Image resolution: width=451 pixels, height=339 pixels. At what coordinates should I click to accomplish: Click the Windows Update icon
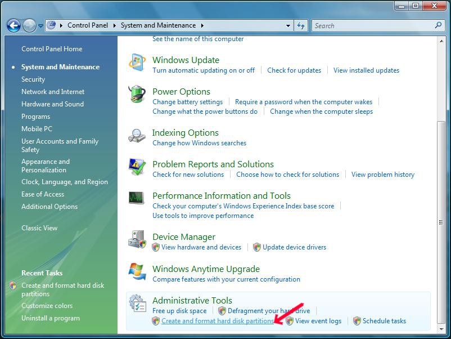coord(137,63)
